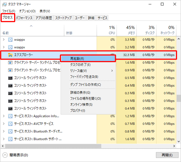181x162 pixels.
Task: Click the horizontal scrollbar left arrow
Action: pos(3,146)
